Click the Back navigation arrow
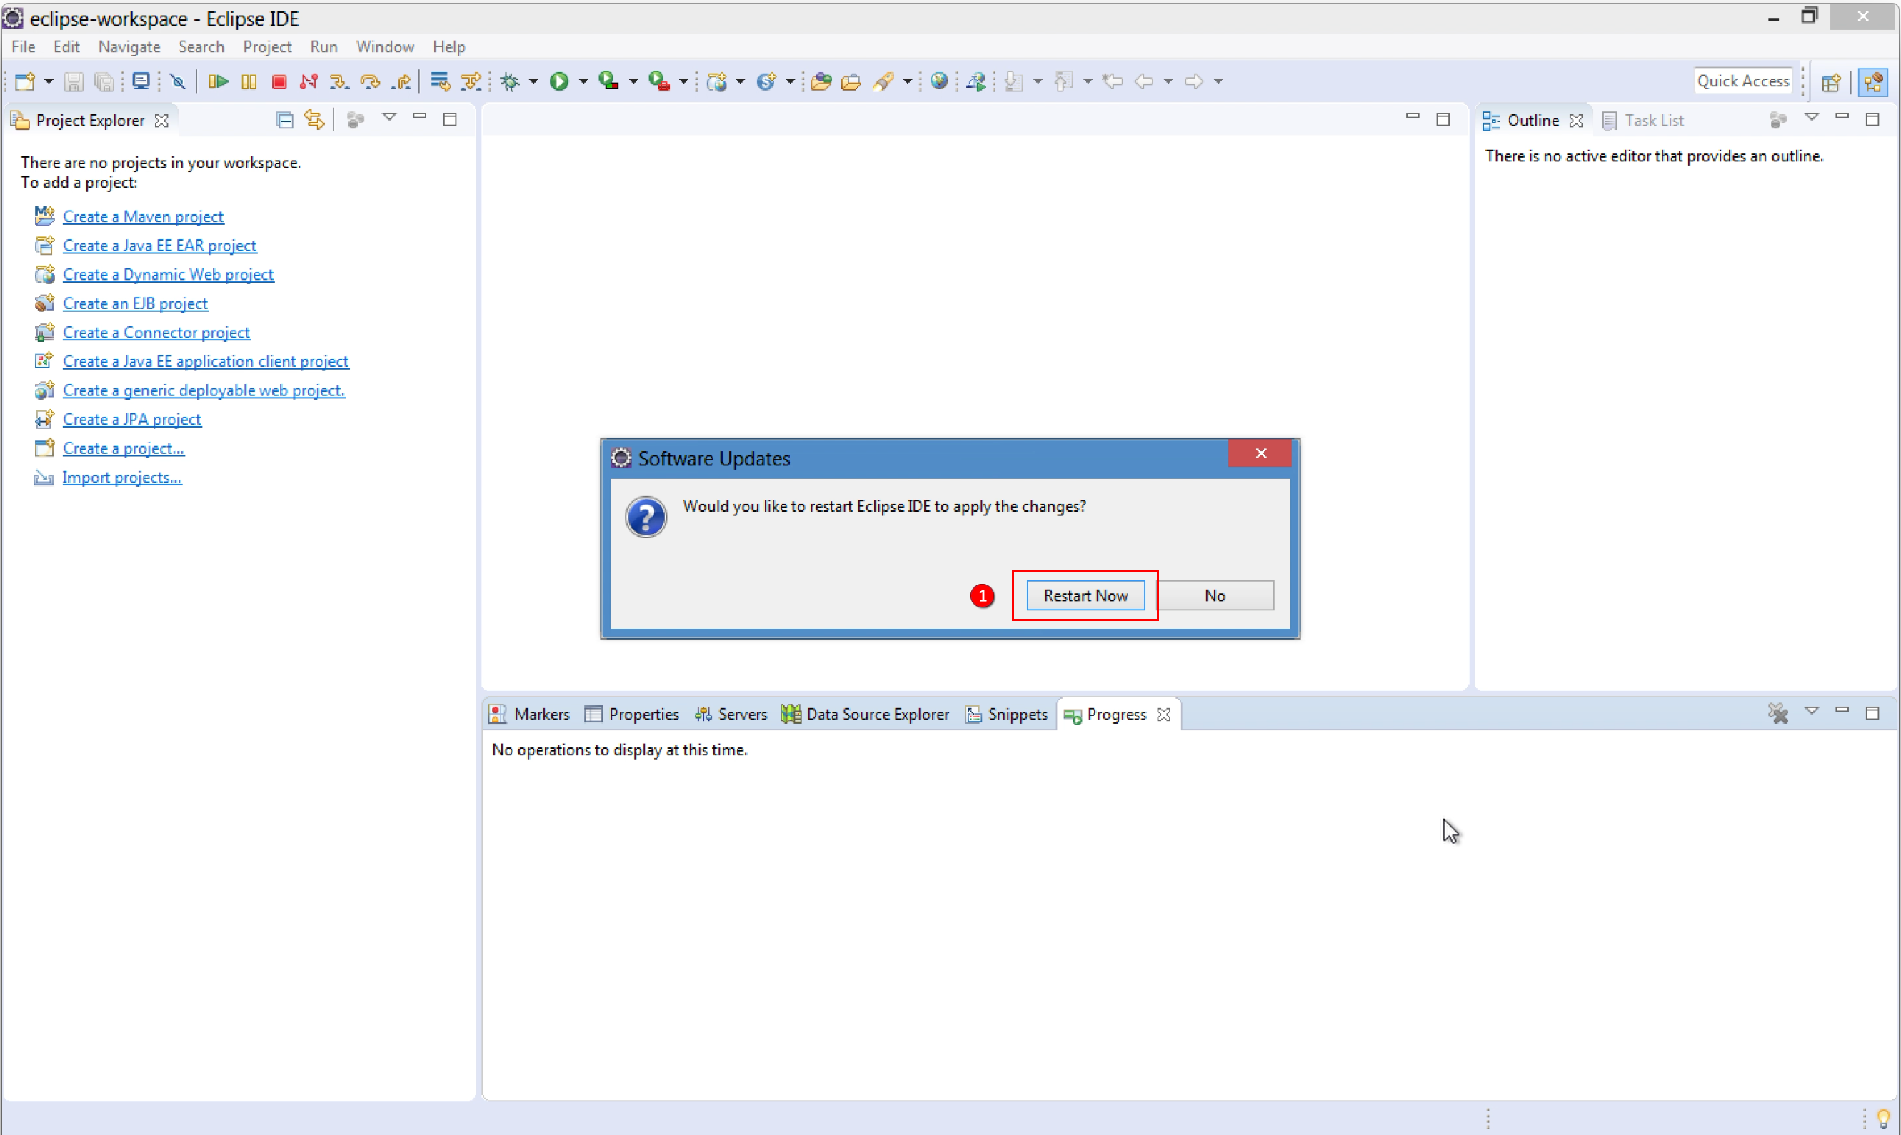Viewport: 1901px width, 1135px height. pyautogui.click(x=1143, y=81)
